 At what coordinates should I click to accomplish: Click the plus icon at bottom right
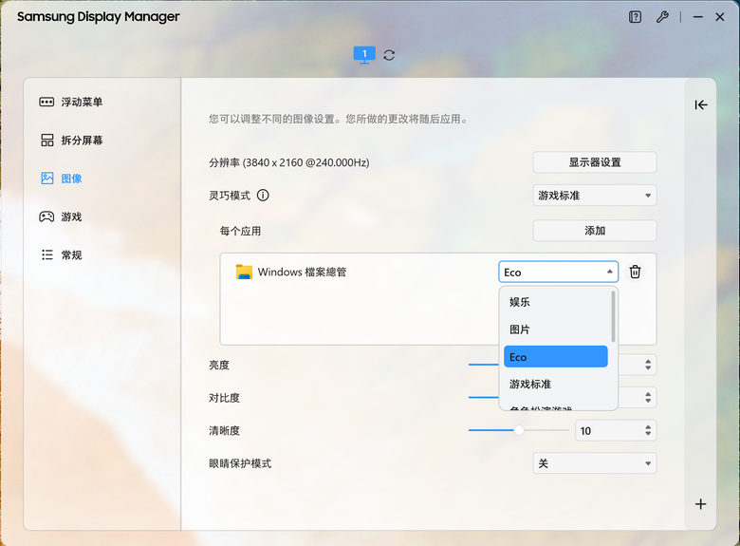click(701, 504)
